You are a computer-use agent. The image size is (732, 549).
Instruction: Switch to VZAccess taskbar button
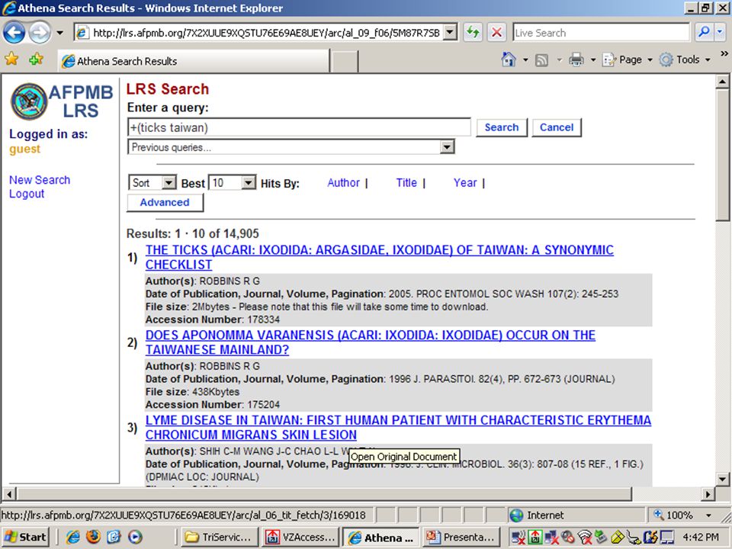pos(299,537)
